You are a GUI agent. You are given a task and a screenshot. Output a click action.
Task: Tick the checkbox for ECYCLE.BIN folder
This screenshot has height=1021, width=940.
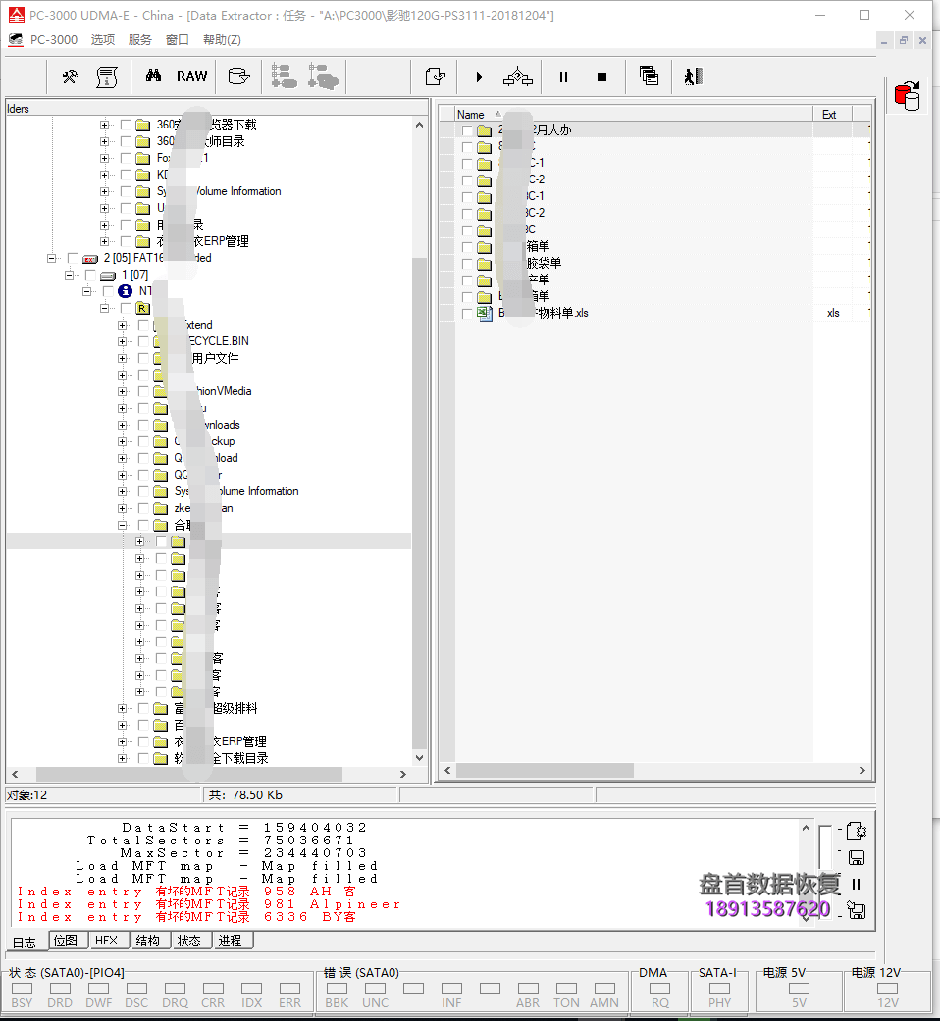[x=143, y=341]
